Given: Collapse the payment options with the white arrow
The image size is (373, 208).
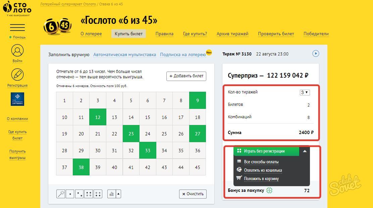Looking at the screenshot, I should [x=305, y=151].
